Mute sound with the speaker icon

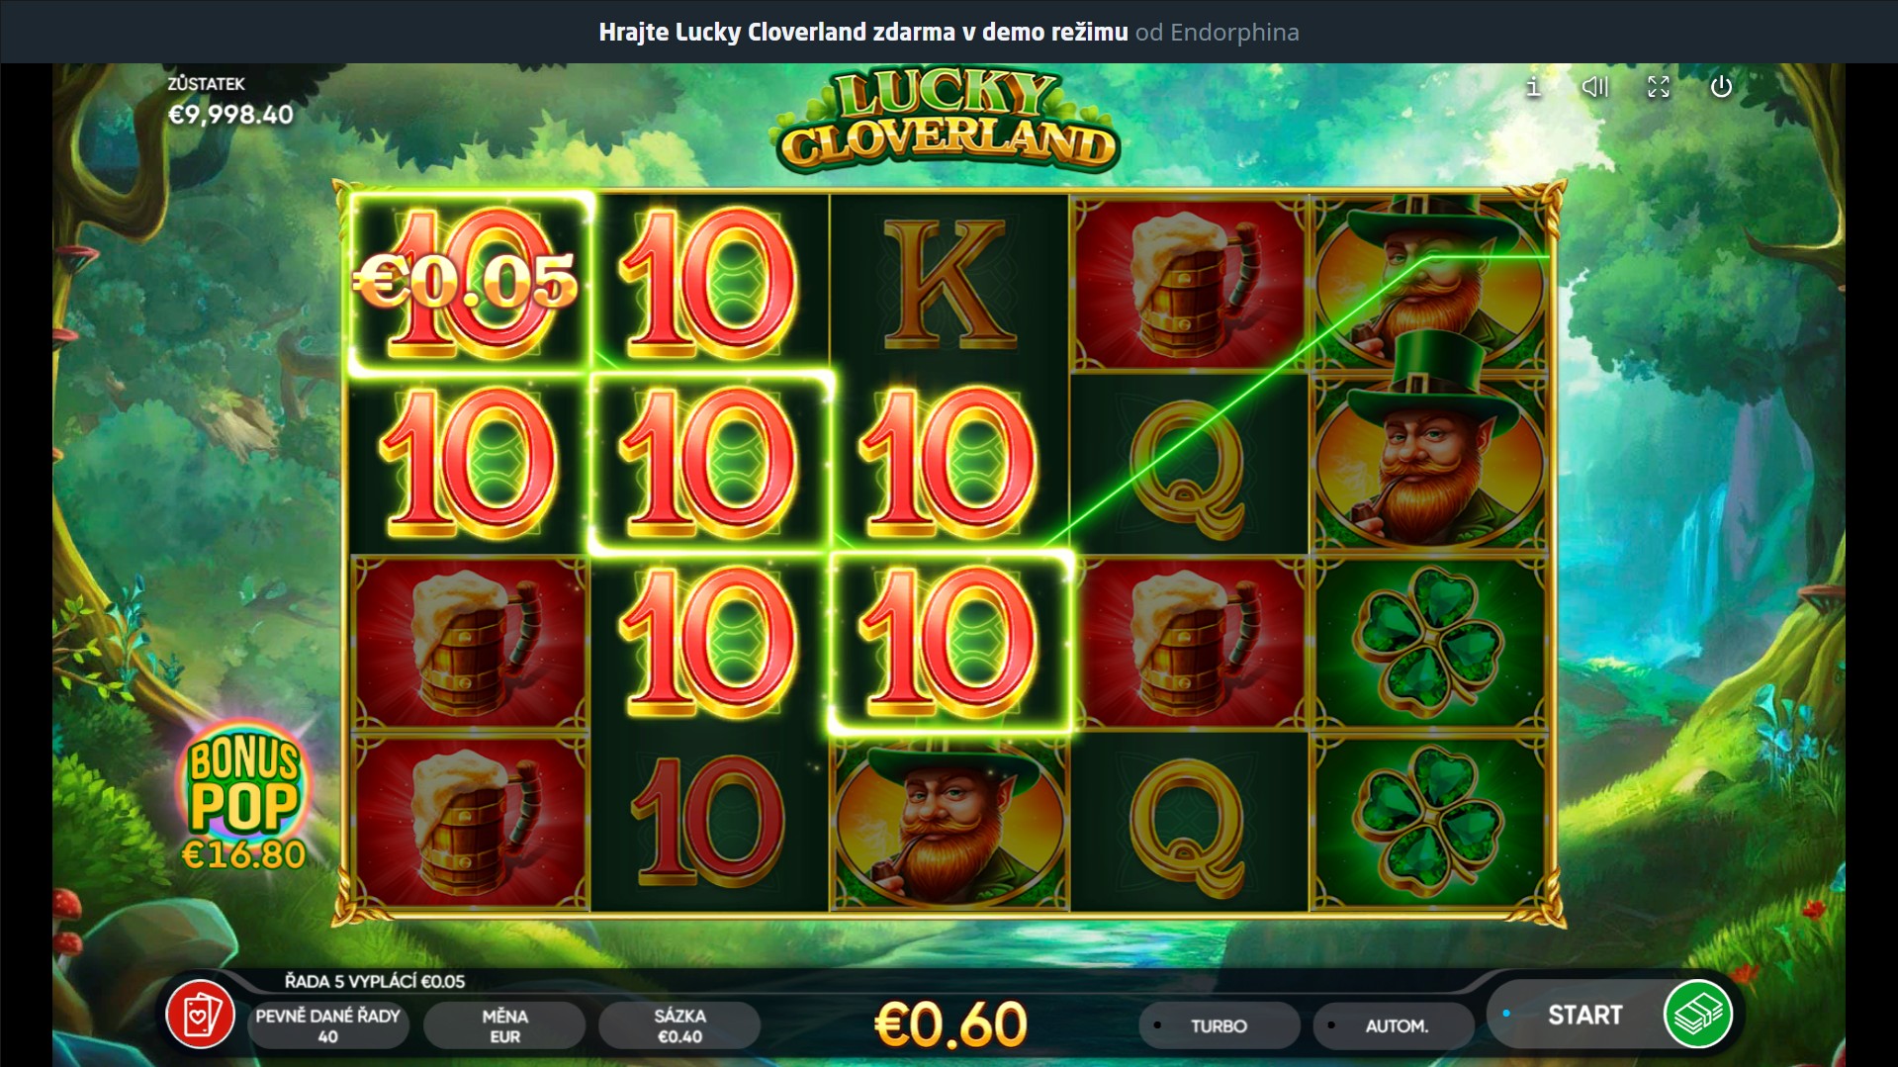(x=1594, y=87)
